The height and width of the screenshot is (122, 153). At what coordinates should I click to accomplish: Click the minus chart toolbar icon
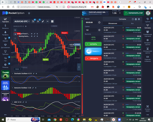click(x=47, y=21)
